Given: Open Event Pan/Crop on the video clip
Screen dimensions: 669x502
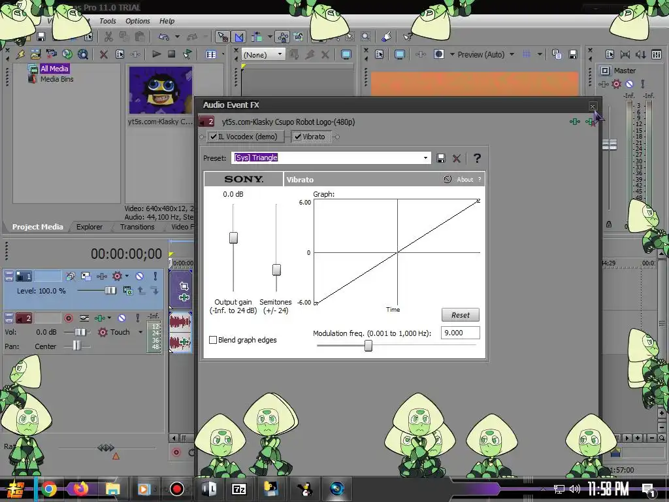Looking at the screenshot, I should [x=184, y=286].
